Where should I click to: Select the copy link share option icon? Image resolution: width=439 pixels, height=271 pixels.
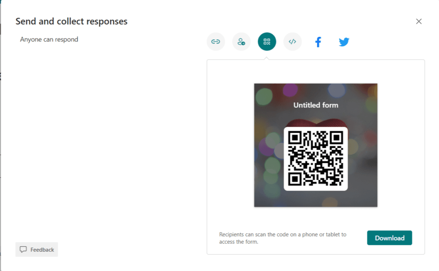click(216, 42)
